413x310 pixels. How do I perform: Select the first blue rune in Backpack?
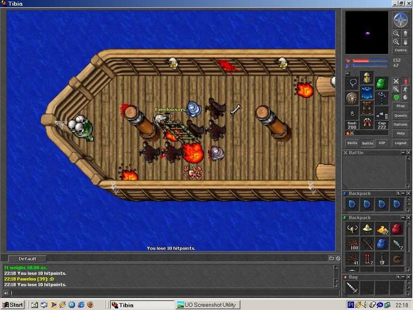[352, 204]
